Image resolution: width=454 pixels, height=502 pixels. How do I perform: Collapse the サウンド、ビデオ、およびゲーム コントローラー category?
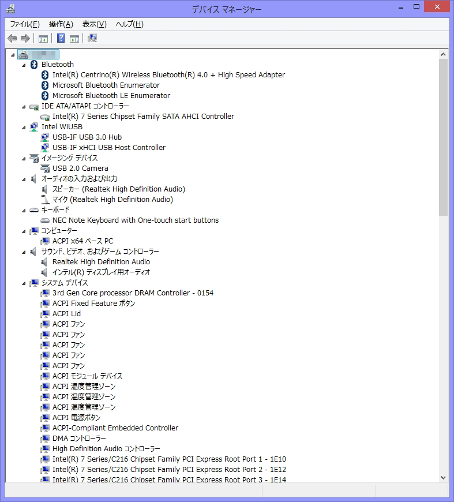[24, 252]
